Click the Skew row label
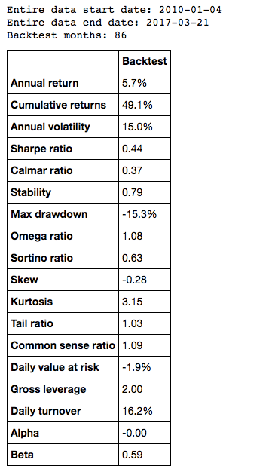Screen dimensions: 275x475 24,280
